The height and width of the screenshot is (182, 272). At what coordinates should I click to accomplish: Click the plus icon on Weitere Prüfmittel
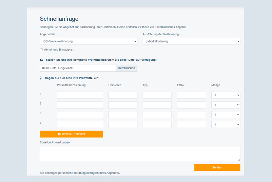[59, 134]
